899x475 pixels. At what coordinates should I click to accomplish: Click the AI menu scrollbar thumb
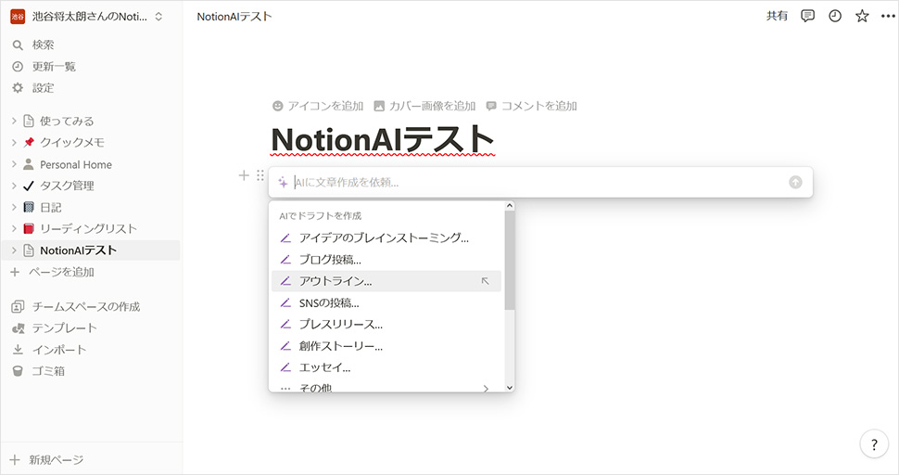[x=510, y=261]
